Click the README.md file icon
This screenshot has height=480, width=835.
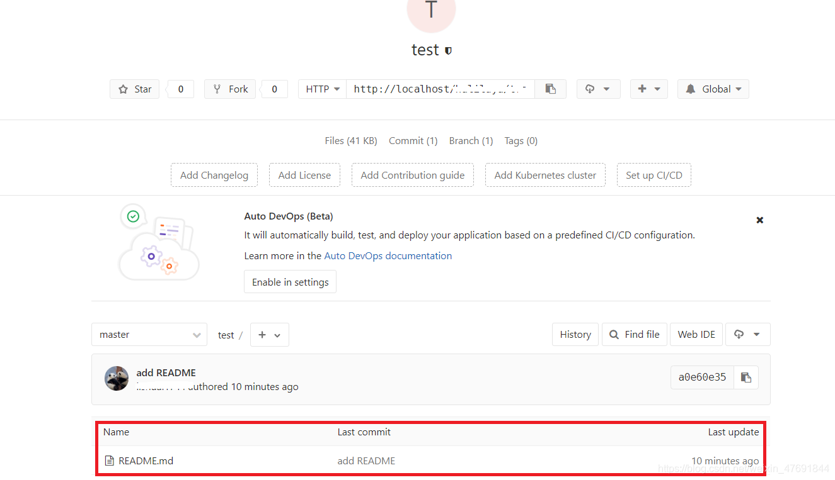click(109, 460)
